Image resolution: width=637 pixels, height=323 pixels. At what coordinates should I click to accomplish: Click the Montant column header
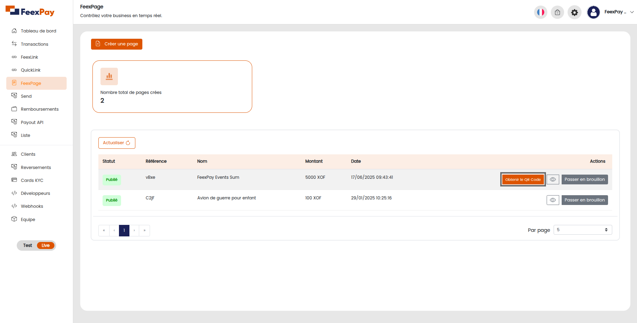[x=314, y=161]
